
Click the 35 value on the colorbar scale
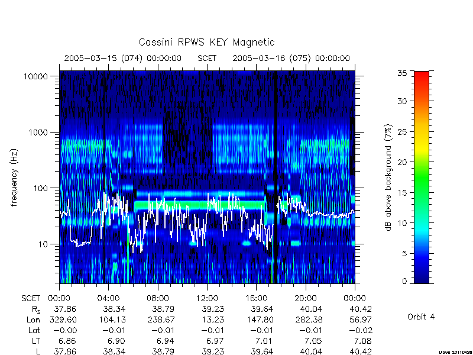[402, 73]
